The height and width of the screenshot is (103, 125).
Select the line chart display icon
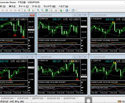[33, 10]
